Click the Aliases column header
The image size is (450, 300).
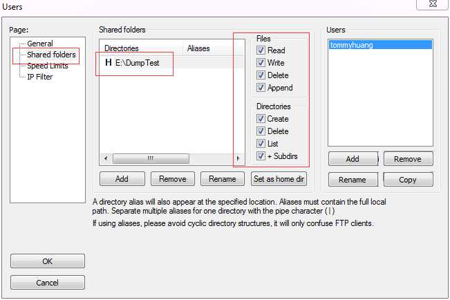(213, 48)
